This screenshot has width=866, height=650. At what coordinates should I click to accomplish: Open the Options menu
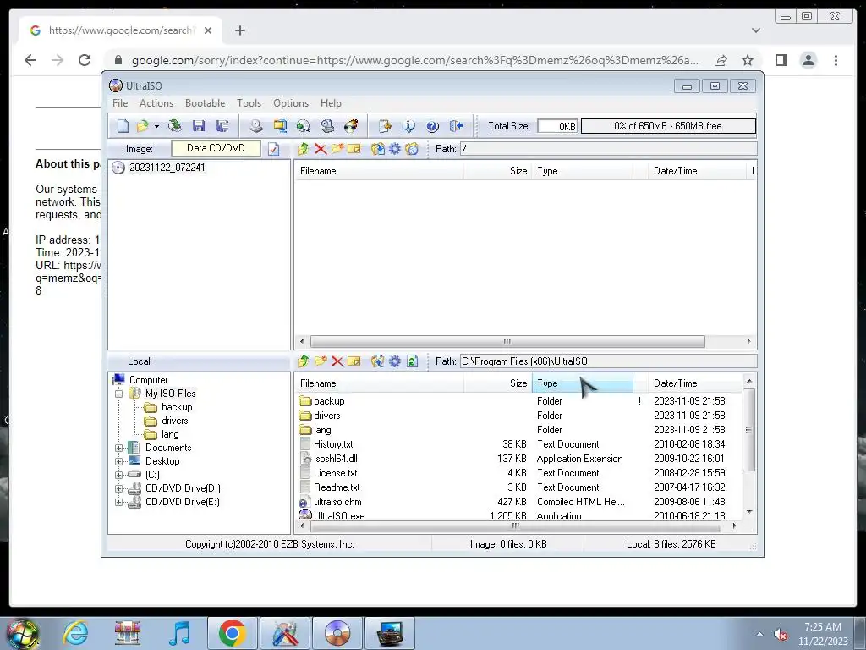[x=291, y=103]
